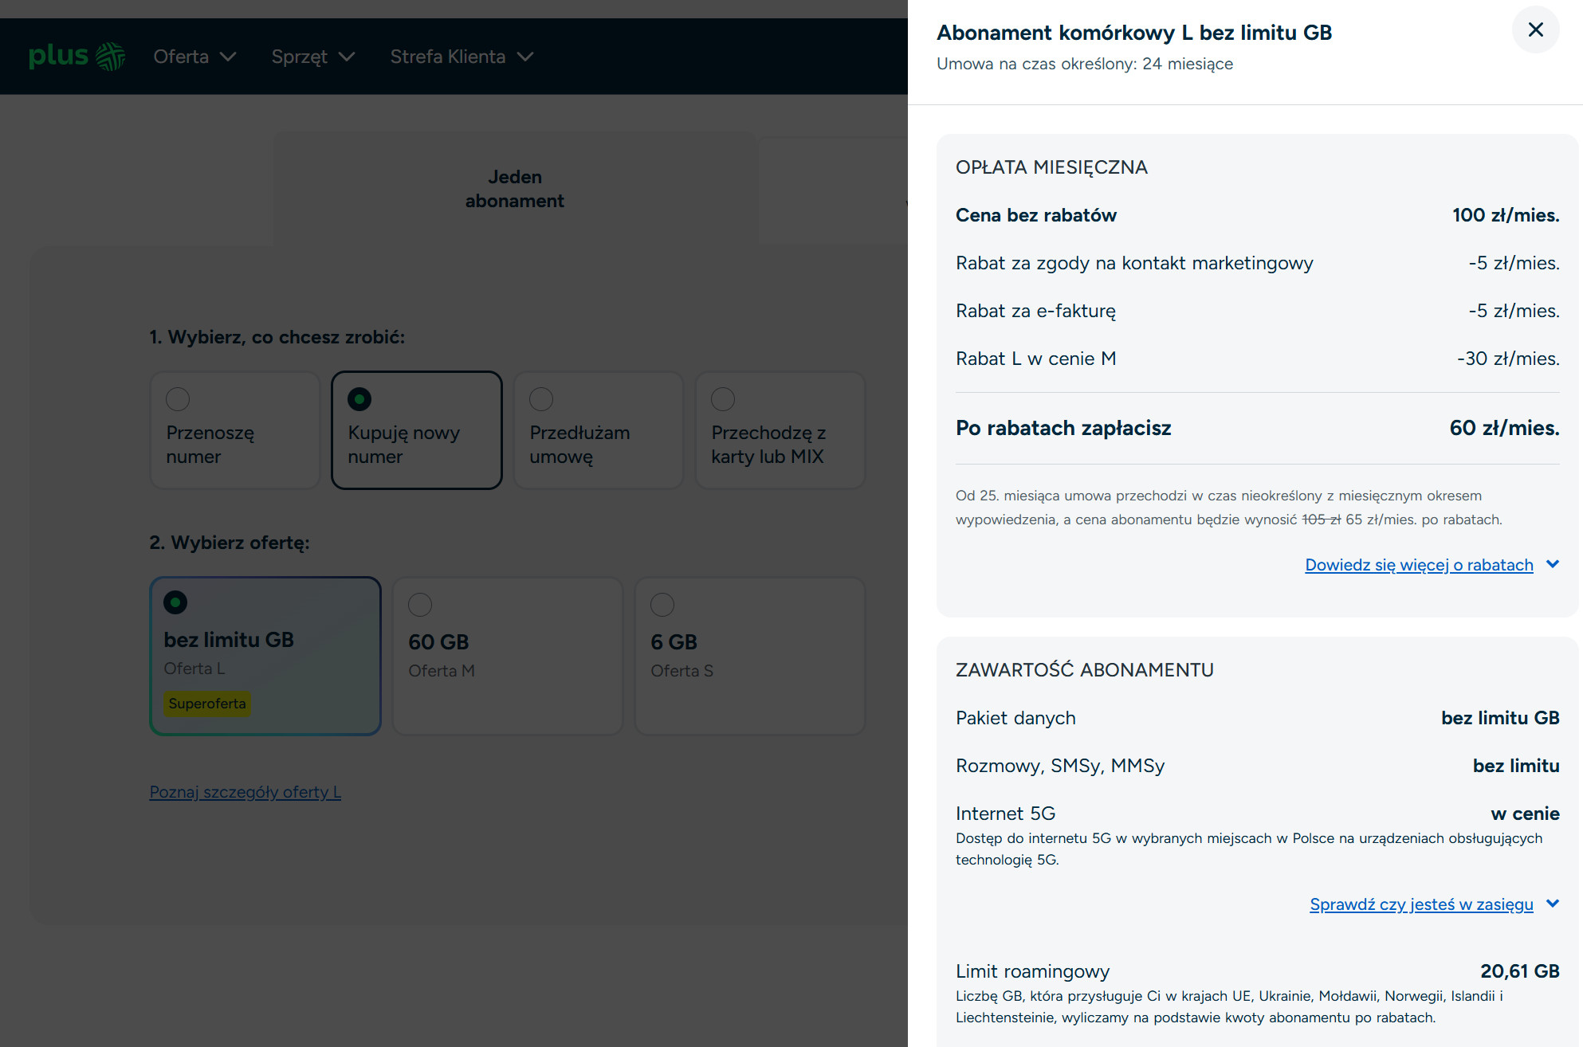Expand chevron next to rabatach link

point(1553,564)
